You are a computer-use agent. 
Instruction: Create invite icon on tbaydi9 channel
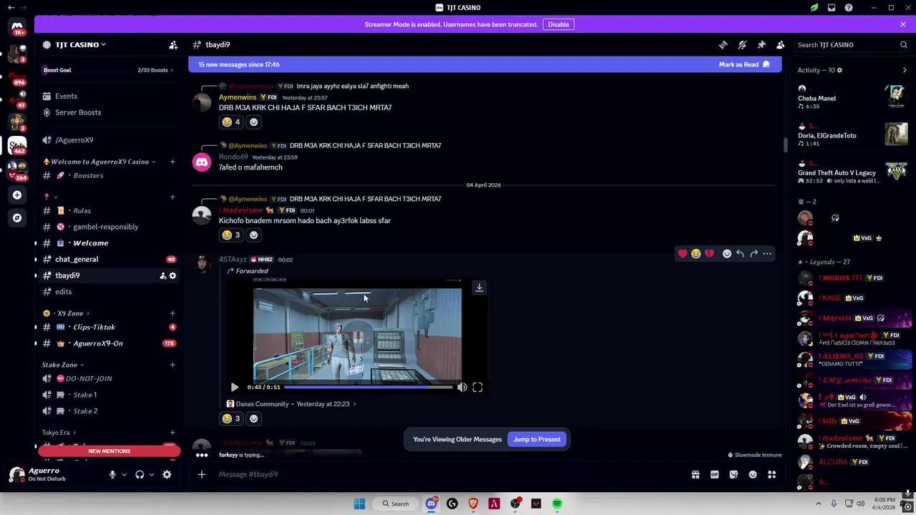[162, 275]
